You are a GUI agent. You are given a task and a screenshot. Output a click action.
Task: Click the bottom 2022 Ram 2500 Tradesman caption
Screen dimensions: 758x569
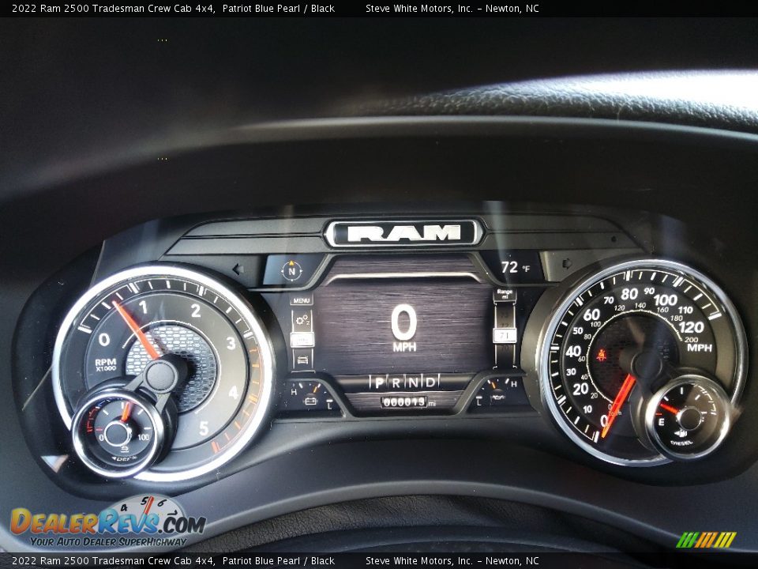pyautogui.click(x=173, y=561)
